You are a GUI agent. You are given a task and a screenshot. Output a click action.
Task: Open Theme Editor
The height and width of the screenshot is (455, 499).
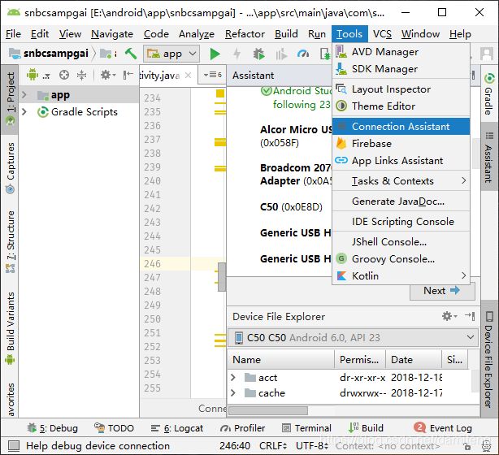pyautogui.click(x=401, y=106)
